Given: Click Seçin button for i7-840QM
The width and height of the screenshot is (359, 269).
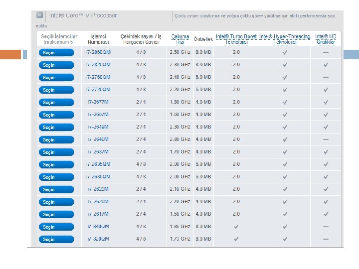Looking at the screenshot, I should (x=56, y=227).
